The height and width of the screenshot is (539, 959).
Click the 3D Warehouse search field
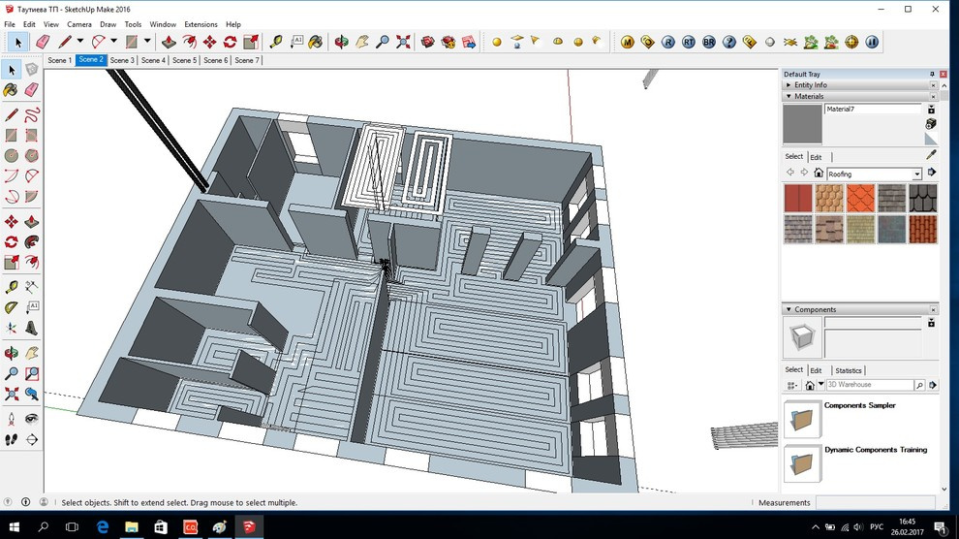click(869, 385)
